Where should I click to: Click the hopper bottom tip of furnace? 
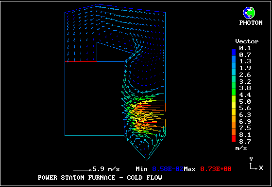[147, 160]
